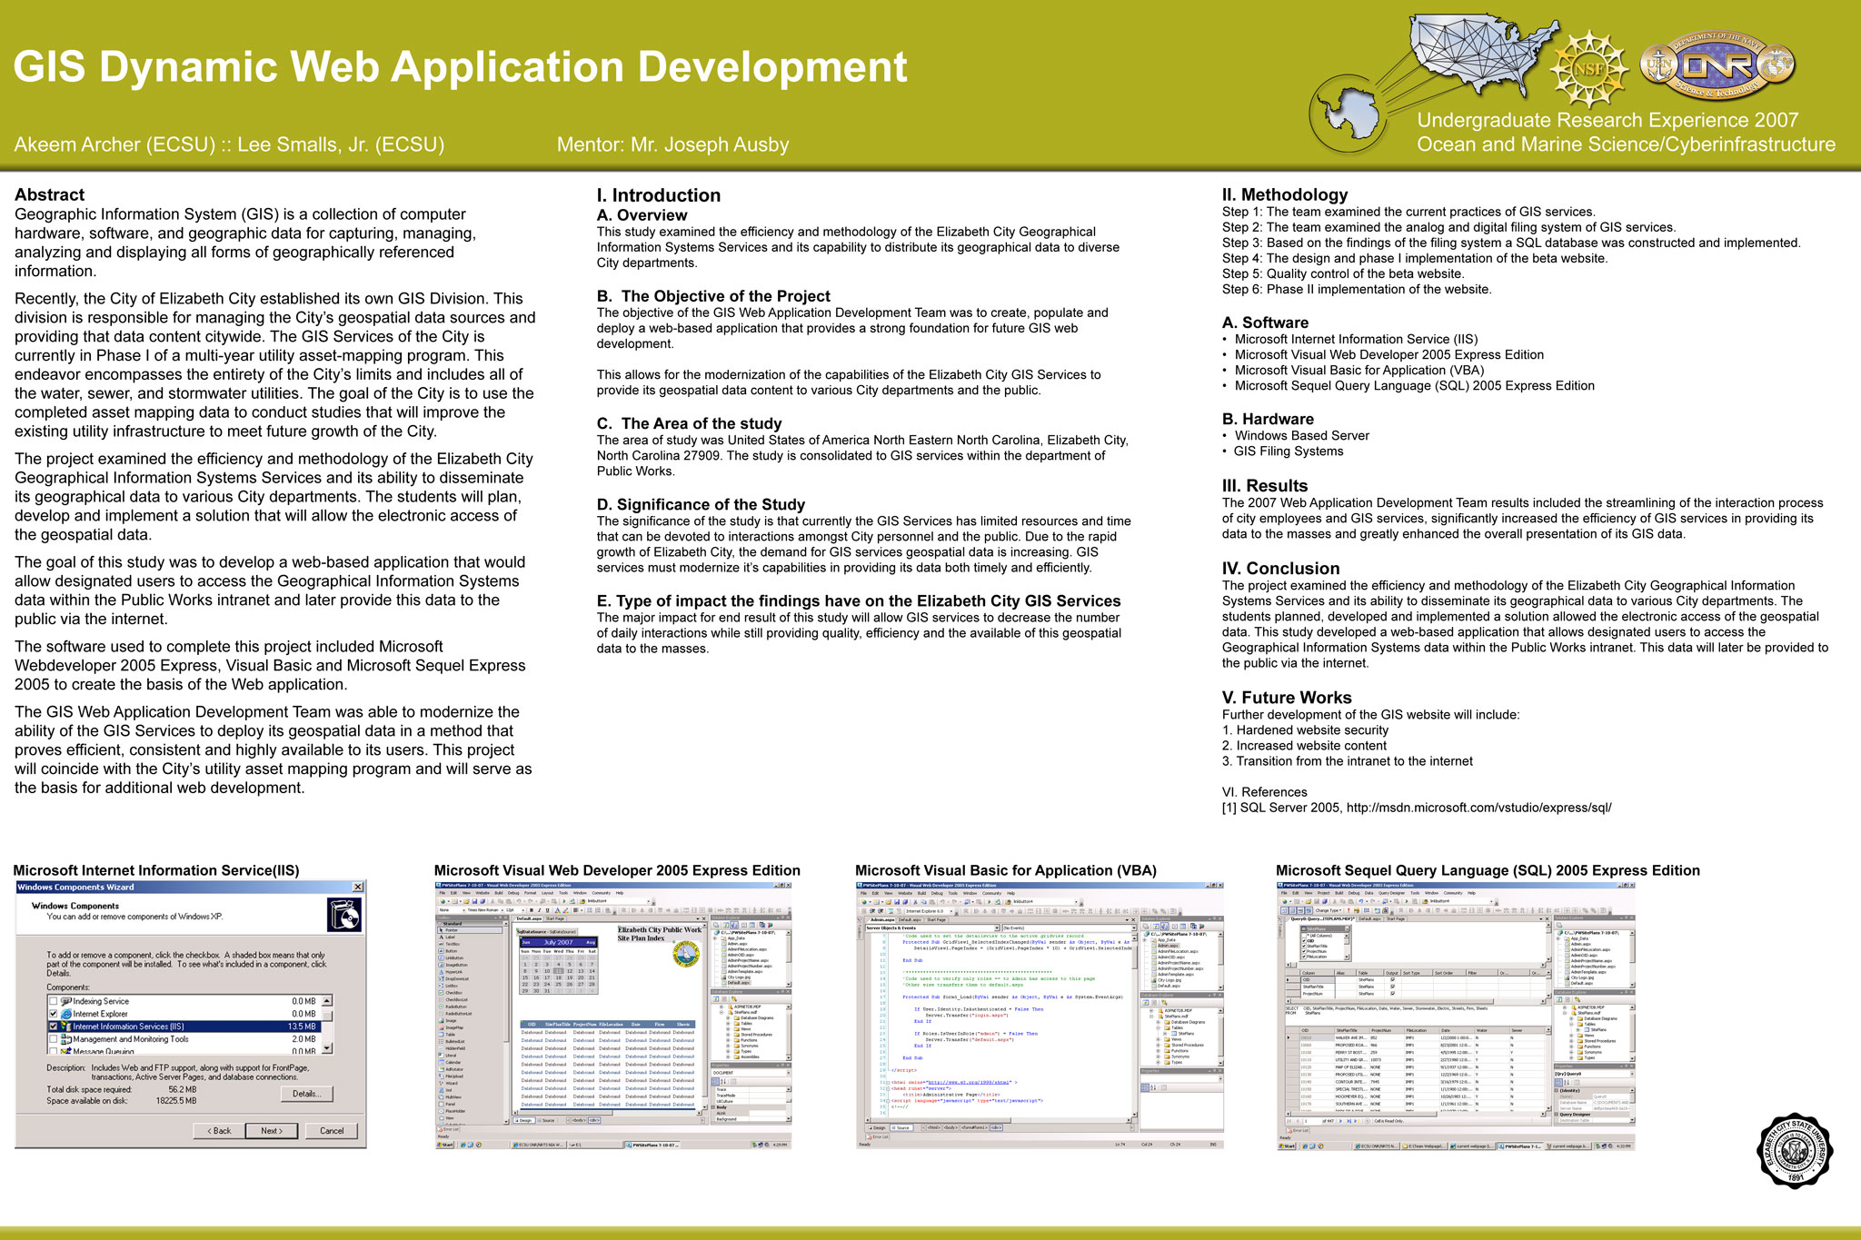Screen dimensions: 1861x1240
Task: Select the Pointer tool in Web Developer toolbox
Action: (x=470, y=930)
